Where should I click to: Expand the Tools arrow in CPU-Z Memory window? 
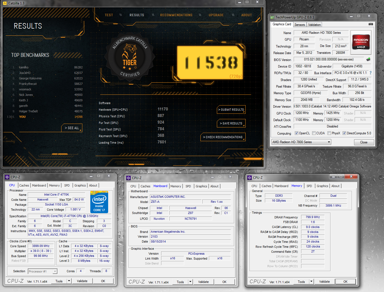pyautogui.click(x=312, y=282)
